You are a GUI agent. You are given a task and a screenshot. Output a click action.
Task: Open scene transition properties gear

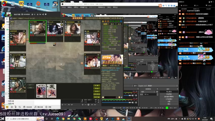[157, 92]
